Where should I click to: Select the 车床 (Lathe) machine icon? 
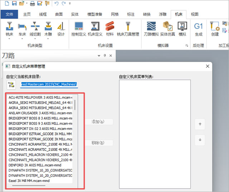(x=22, y=28)
